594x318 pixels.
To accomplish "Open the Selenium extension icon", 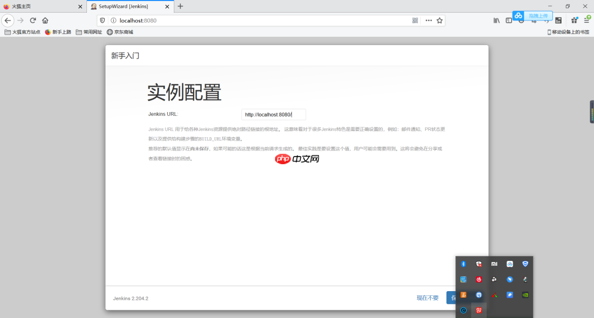I will pos(558,20).
